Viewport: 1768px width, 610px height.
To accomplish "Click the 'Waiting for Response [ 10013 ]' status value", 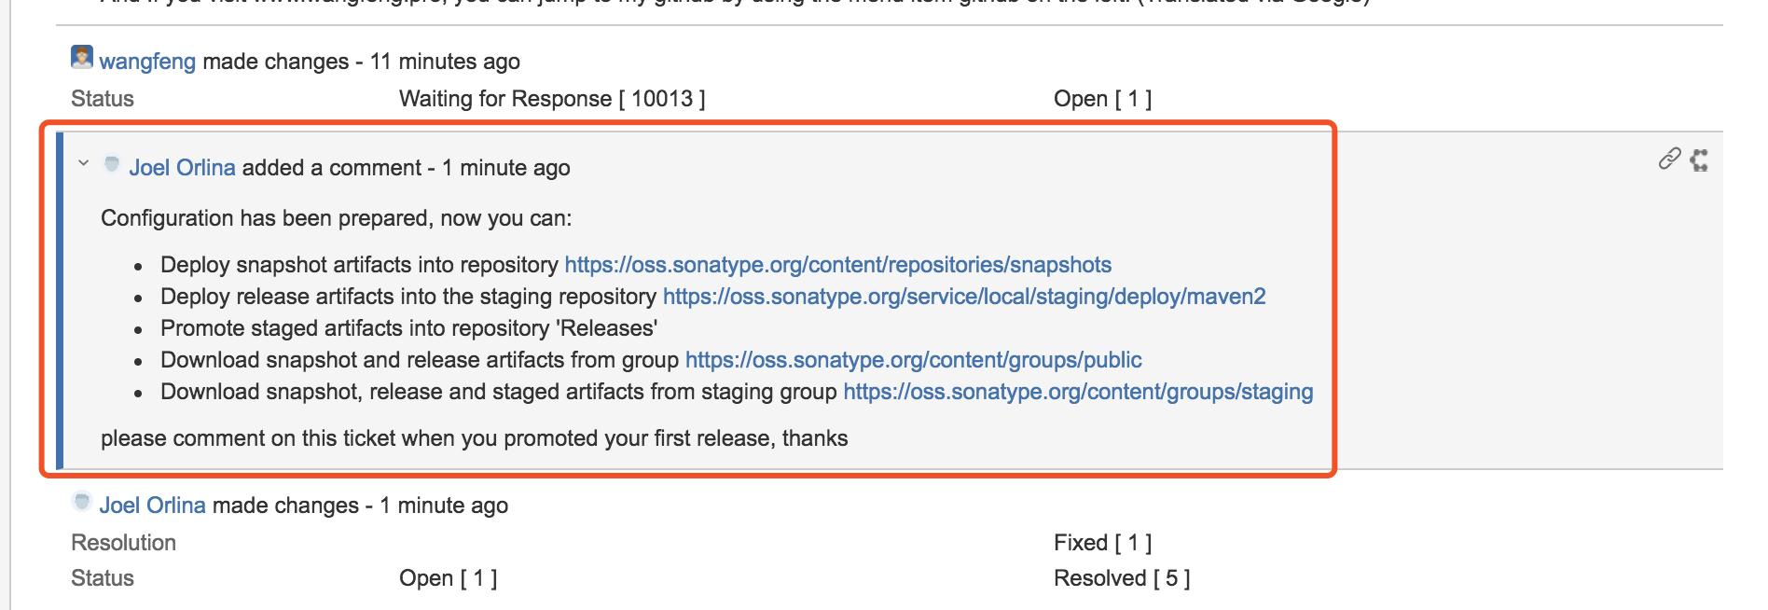I will (x=552, y=99).
